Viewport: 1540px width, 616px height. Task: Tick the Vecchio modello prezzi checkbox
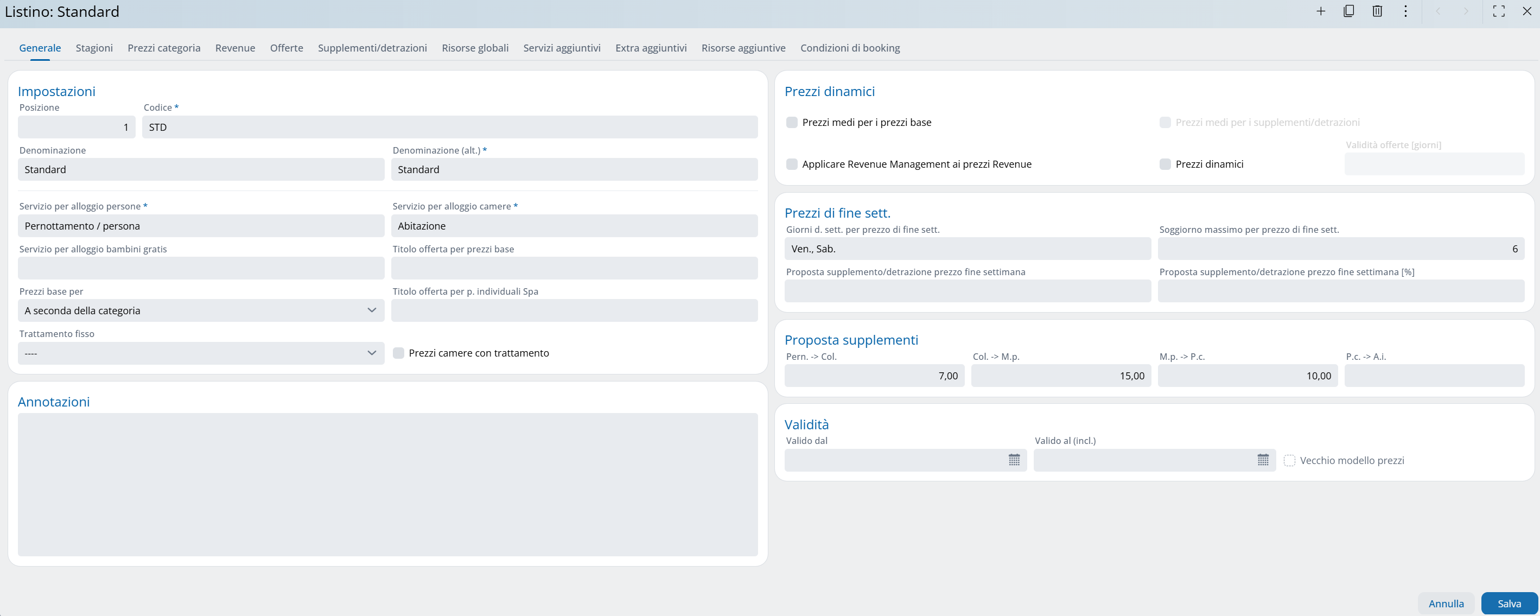tap(1289, 460)
